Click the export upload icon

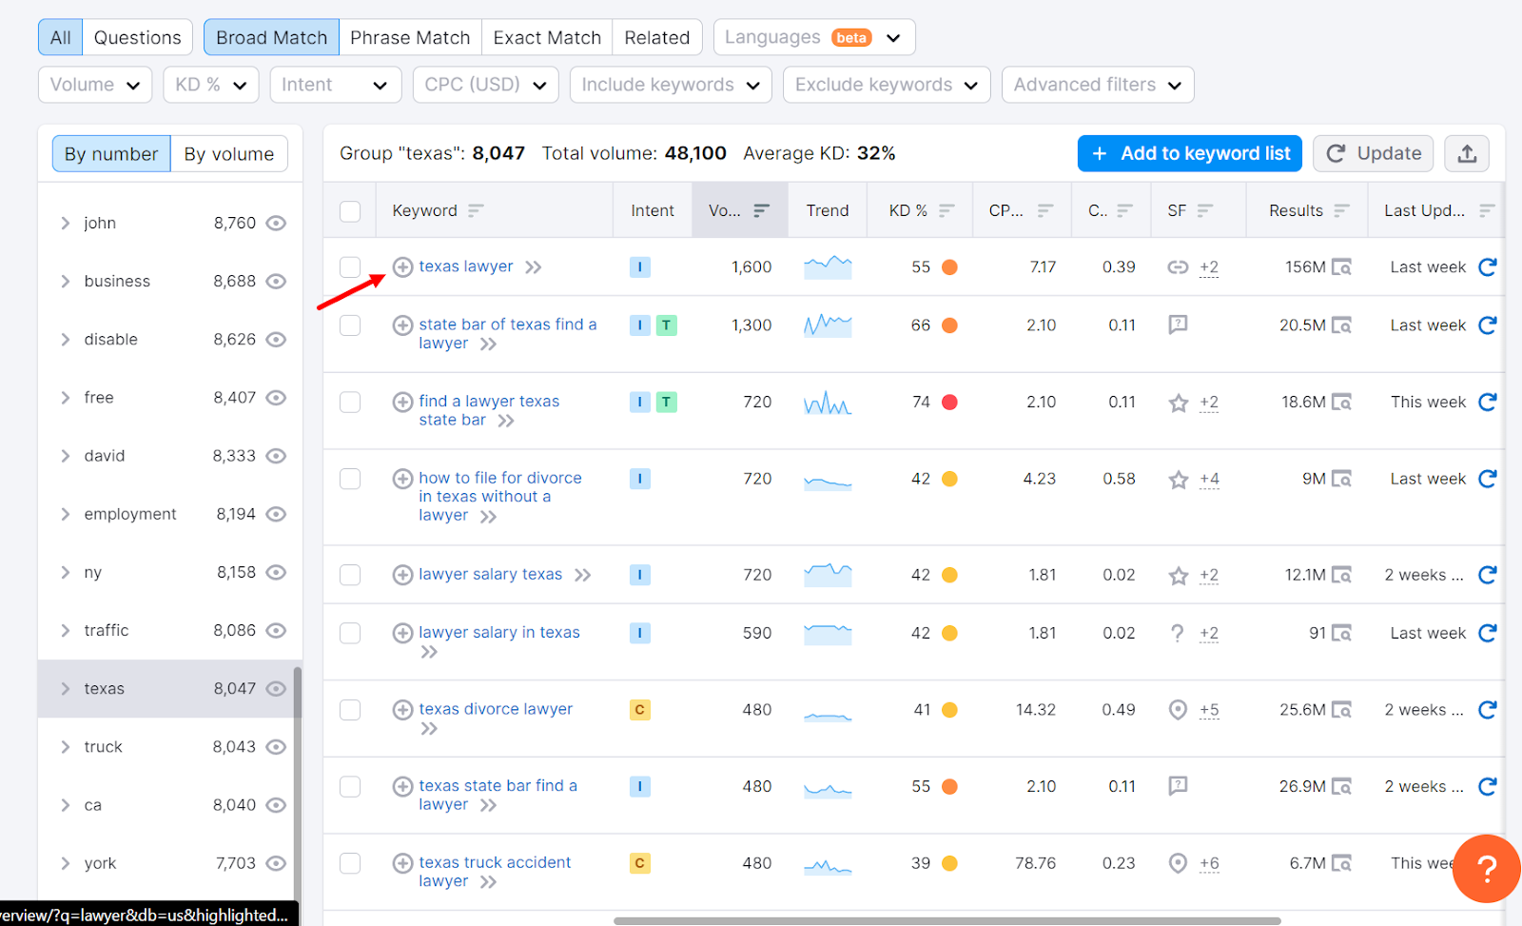[x=1467, y=153]
